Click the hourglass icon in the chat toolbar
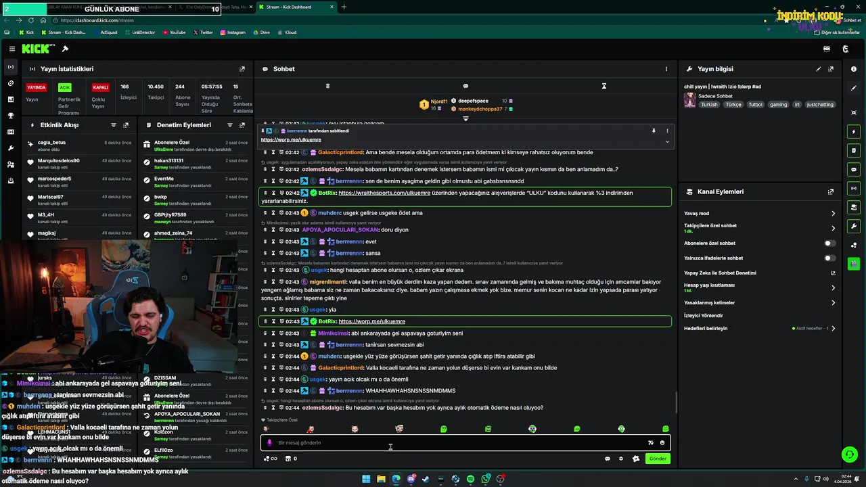Screen dimensions: 866x487 tap(604, 86)
